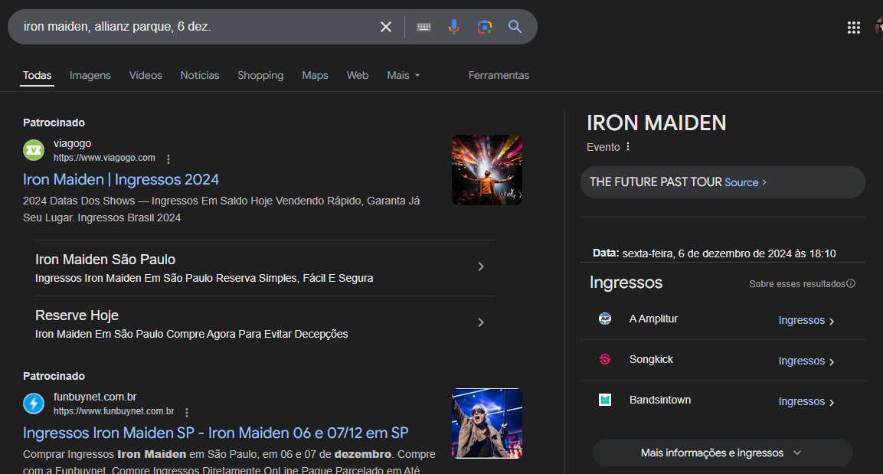Start voice search with microphone icon
The height and width of the screenshot is (474, 883).
click(454, 27)
